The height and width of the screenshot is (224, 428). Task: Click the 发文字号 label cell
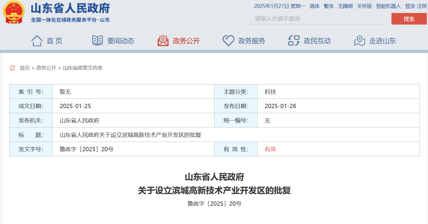coord(31,149)
